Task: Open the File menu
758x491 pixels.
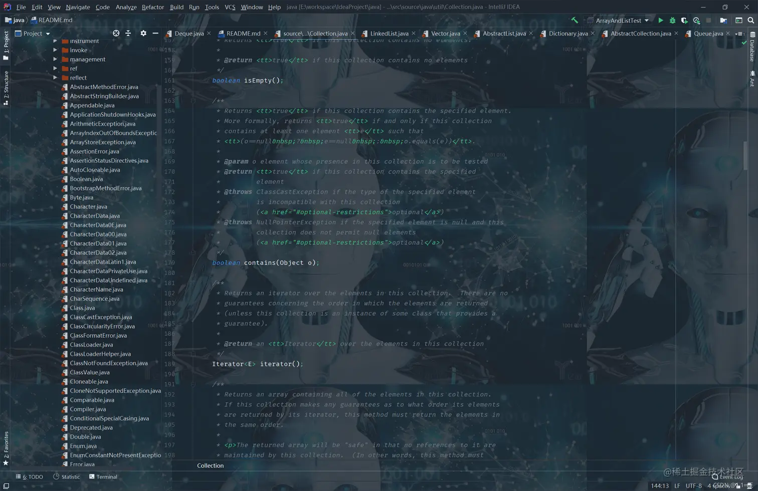Action: pyautogui.click(x=21, y=7)
